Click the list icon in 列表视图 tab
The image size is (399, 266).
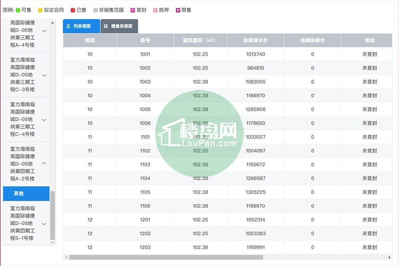[68, 26]
